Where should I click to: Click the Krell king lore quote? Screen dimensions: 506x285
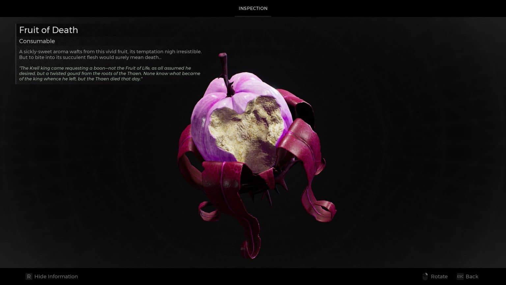110,73
